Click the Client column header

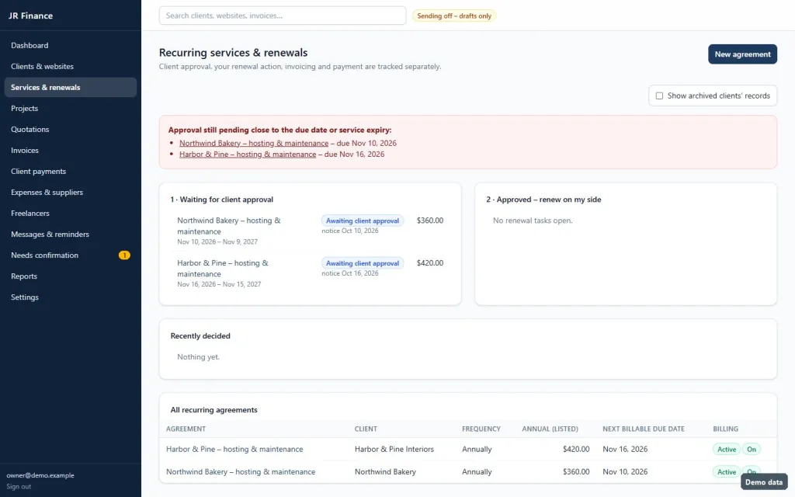[366, 429]
